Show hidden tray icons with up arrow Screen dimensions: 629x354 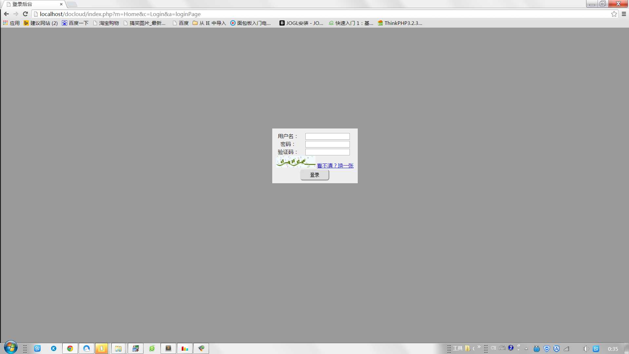(x=526, y=349)
